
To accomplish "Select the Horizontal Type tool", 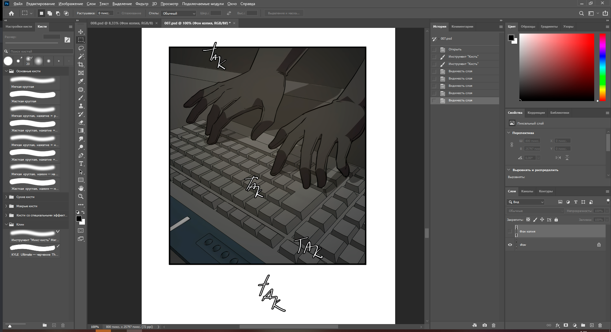I will tap(81, 163).
